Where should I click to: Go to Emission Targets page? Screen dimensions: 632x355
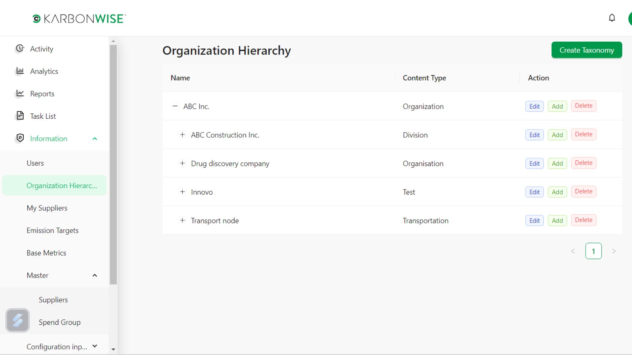tap(53, 230)
